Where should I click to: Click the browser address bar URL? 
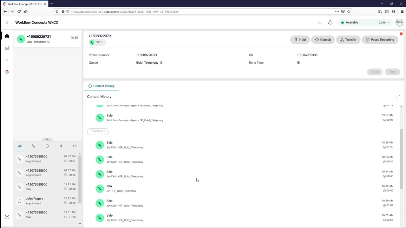[125, 12]
